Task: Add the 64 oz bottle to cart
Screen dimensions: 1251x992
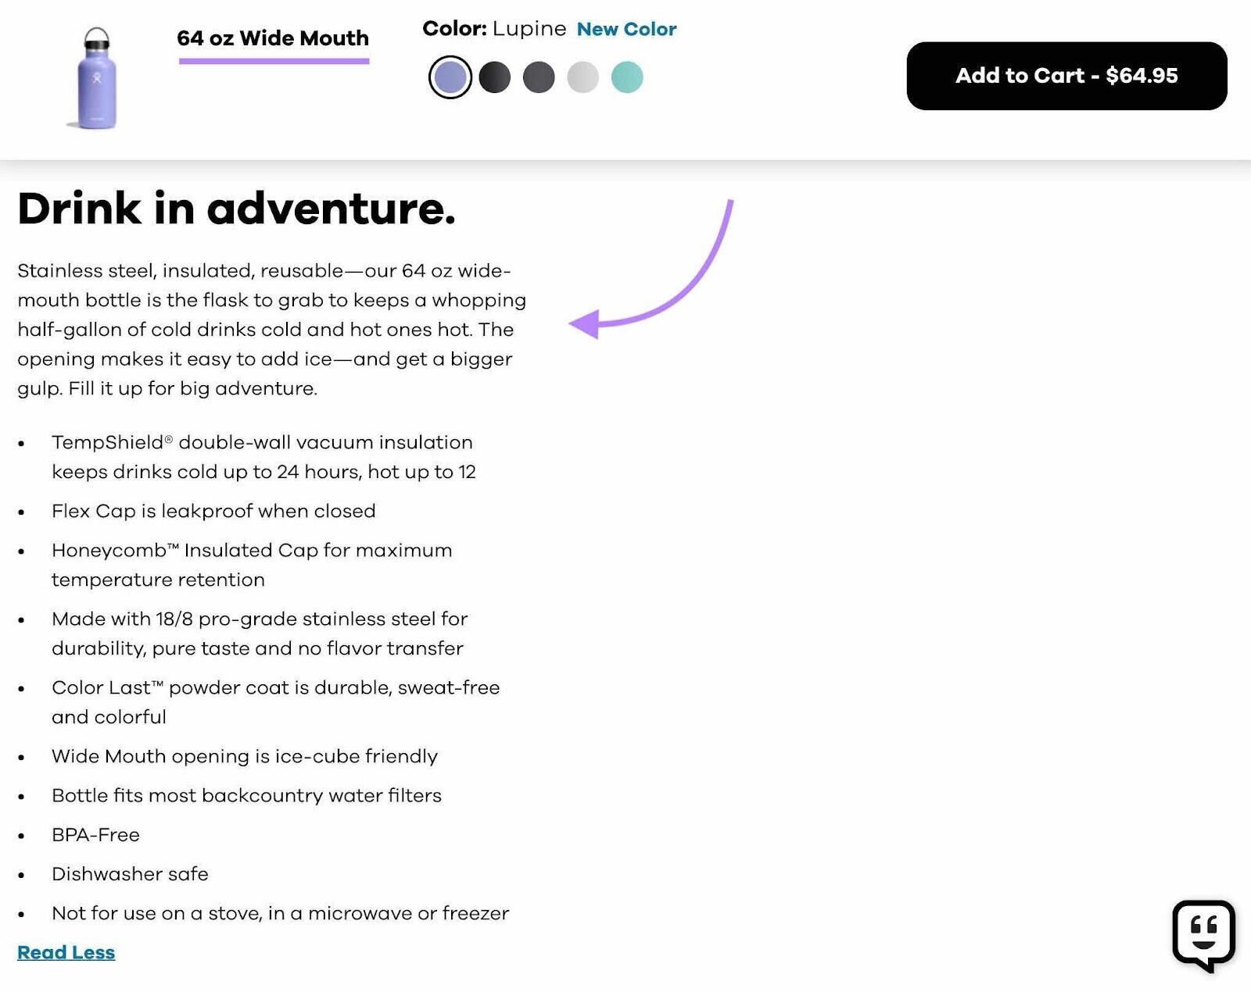Action: tap(1066, 76)
